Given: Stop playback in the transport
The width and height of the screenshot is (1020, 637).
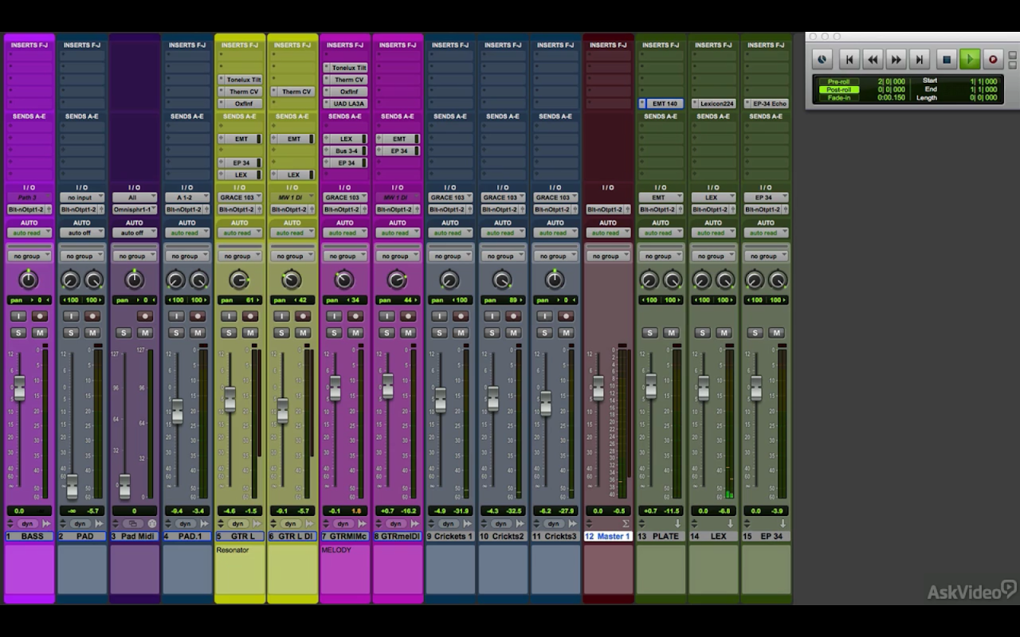Looking at the screenshot, I should tap(946, 59).
